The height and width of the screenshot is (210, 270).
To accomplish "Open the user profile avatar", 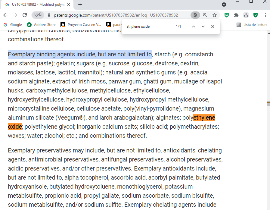I will click(x=246, y=15).
